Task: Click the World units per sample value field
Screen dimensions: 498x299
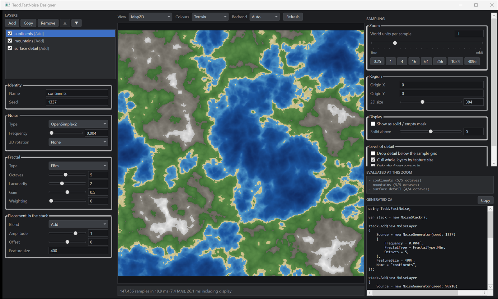Action: pos(469,34)
